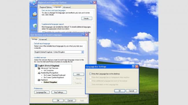The image size is (188, 105).
Task: Click the Remove button for installed services
Action: [79, 79]
